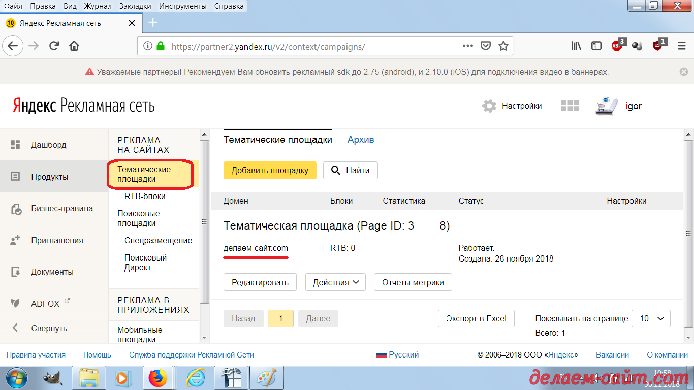
Task: Click the Редактировать button
Action: (260, 282)
